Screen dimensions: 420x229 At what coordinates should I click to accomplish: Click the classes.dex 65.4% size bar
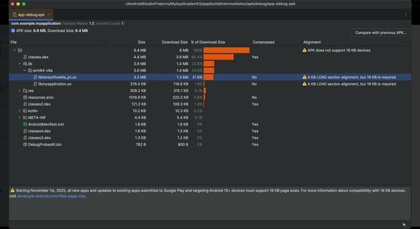(x=218, y=57)
